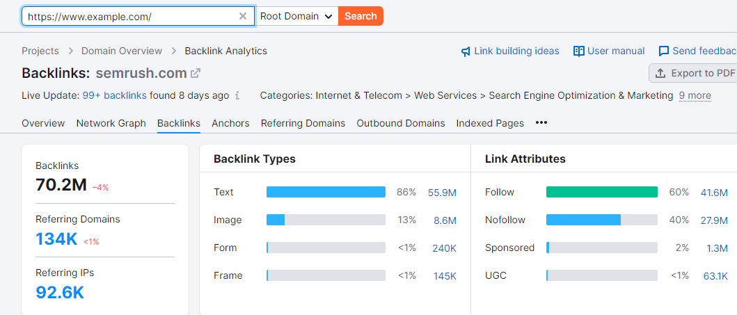Click the 55.9M Text backlinks count
The width and height of the screenshot is (737, 315).
click(442, 193)
